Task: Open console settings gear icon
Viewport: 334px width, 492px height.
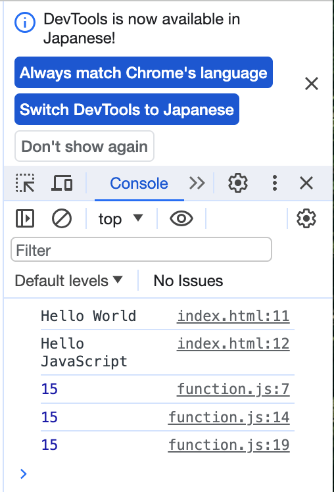Action: point(306,218)
